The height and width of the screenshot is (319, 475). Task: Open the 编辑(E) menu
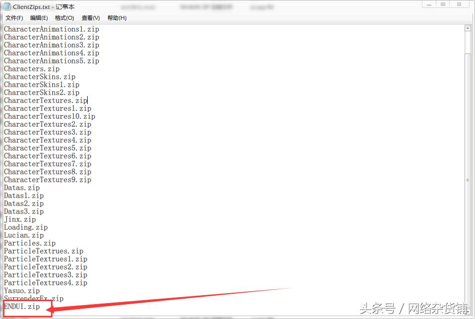39,18
